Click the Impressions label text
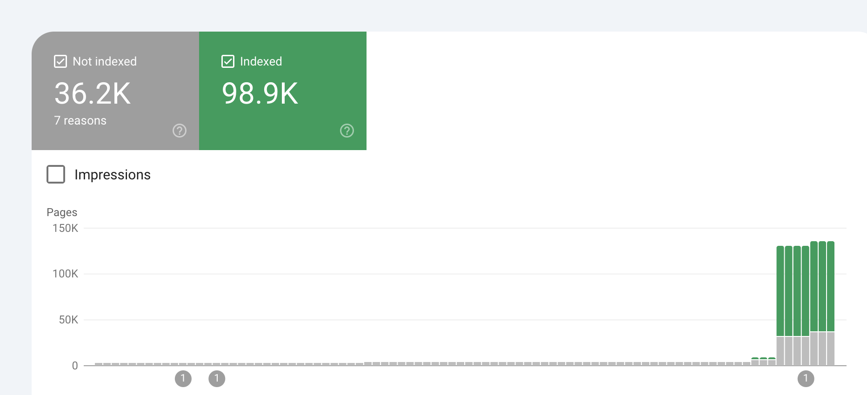This screenshot has height=395, width=867. (x=113, y=175)
